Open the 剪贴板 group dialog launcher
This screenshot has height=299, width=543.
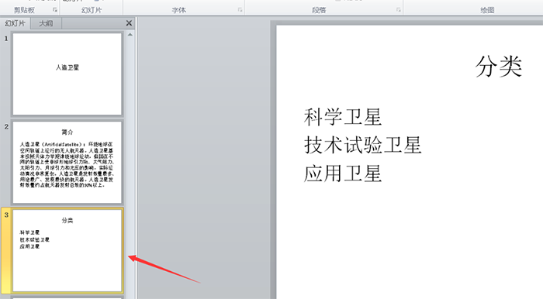(55, 10)
